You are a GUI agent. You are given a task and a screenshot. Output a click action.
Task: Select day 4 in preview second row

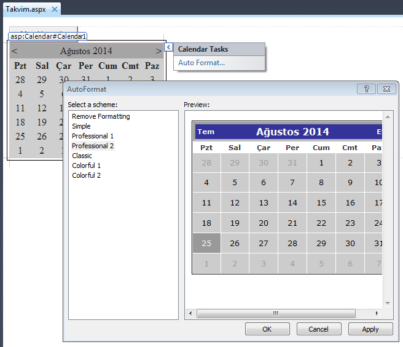click(x=206, y=183)
